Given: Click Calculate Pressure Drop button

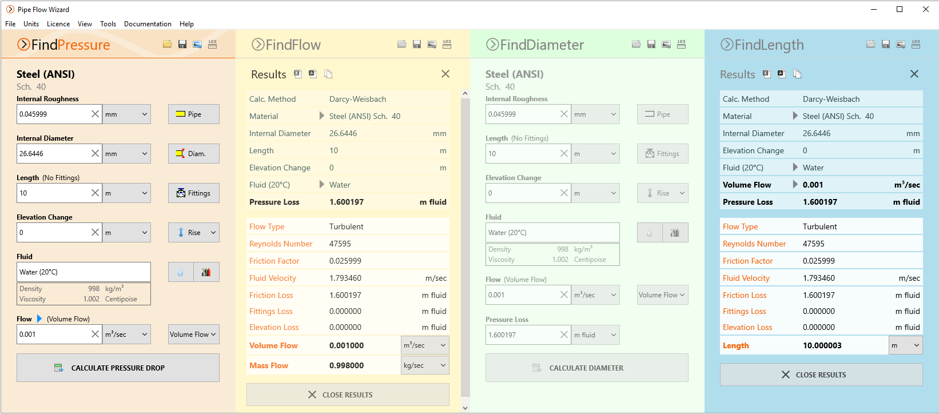Looking at the screenshot, I should (118, 368).
